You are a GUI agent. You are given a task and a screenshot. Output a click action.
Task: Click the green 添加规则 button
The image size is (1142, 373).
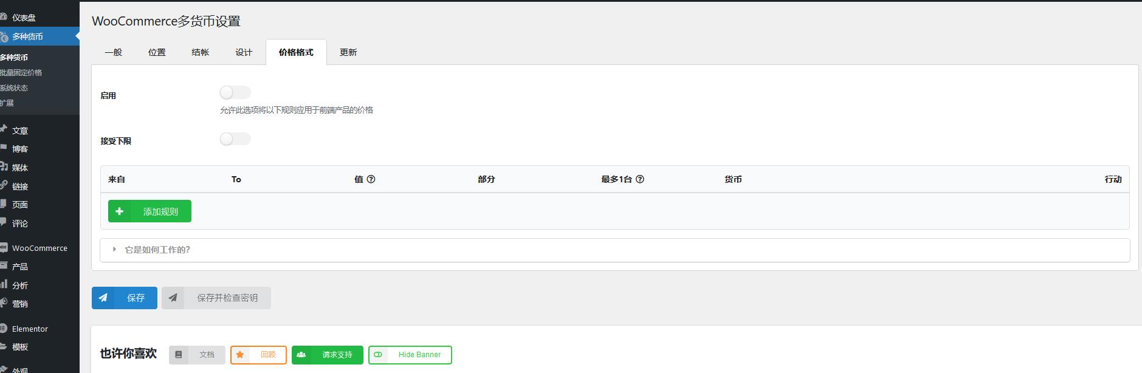[x=150, y=211]
